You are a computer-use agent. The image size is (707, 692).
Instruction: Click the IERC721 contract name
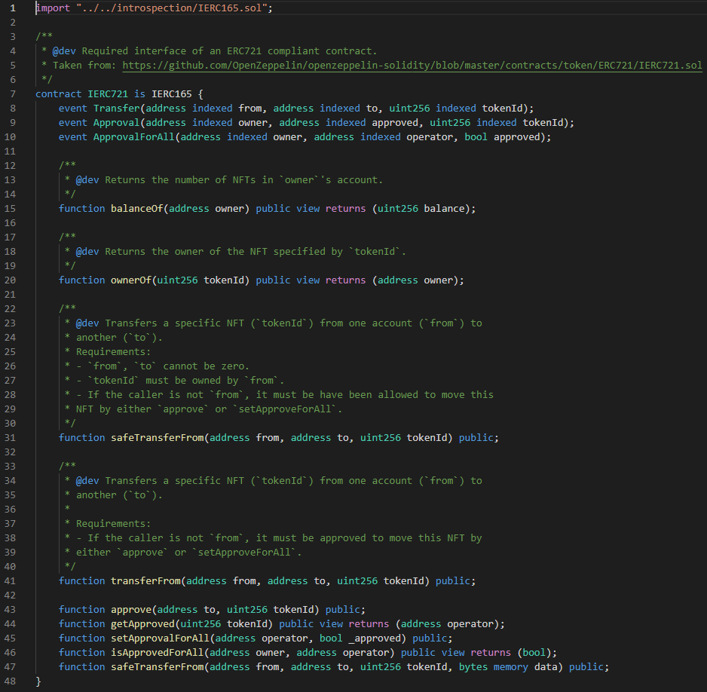[108, 93]
